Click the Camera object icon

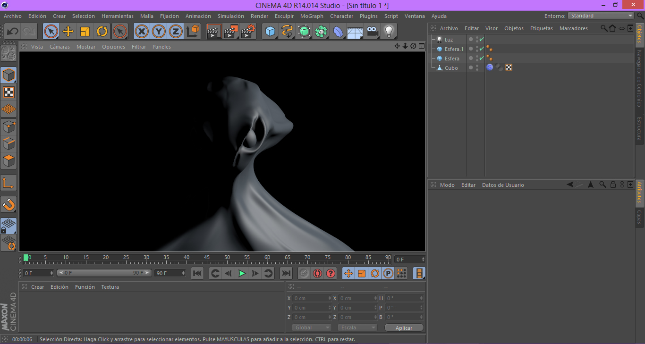coord(372,32)
